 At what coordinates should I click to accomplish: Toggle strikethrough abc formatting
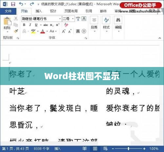[x=46, y=25]
